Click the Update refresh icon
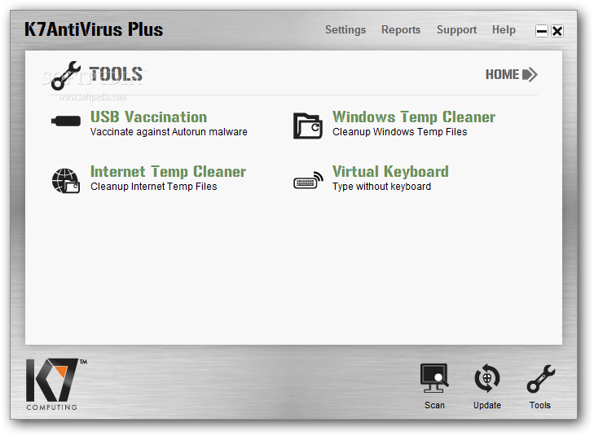Viewport: 594px width, 436px height. (x=487, y=378)
